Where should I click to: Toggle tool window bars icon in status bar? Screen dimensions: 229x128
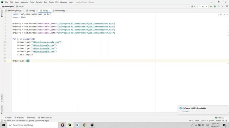(2, 121)
